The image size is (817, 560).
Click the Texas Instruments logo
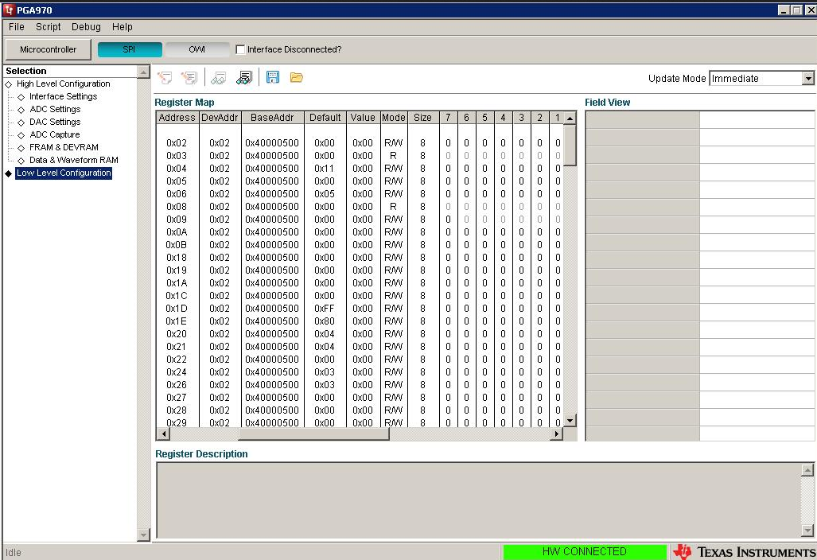coord(744,552)
